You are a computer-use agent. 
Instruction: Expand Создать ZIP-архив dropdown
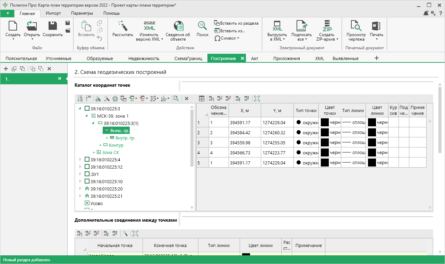pyautogui.click(x=327, y=37)
